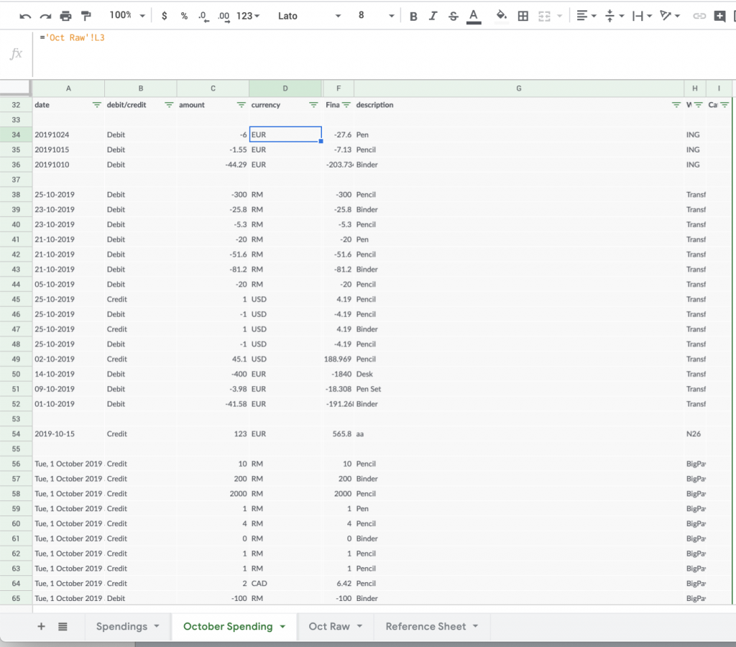
Task: Select the 'Desk' description cell
Action: coord(519,375)
